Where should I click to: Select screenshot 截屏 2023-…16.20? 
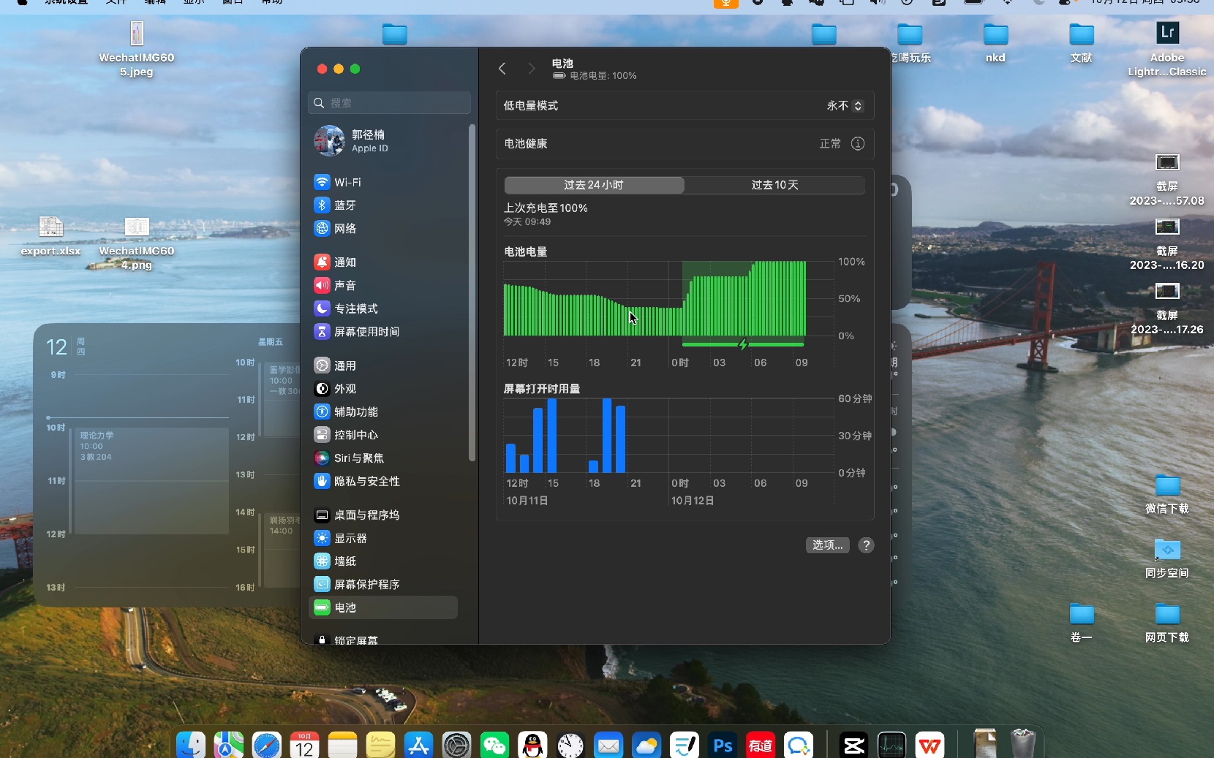1167,244
